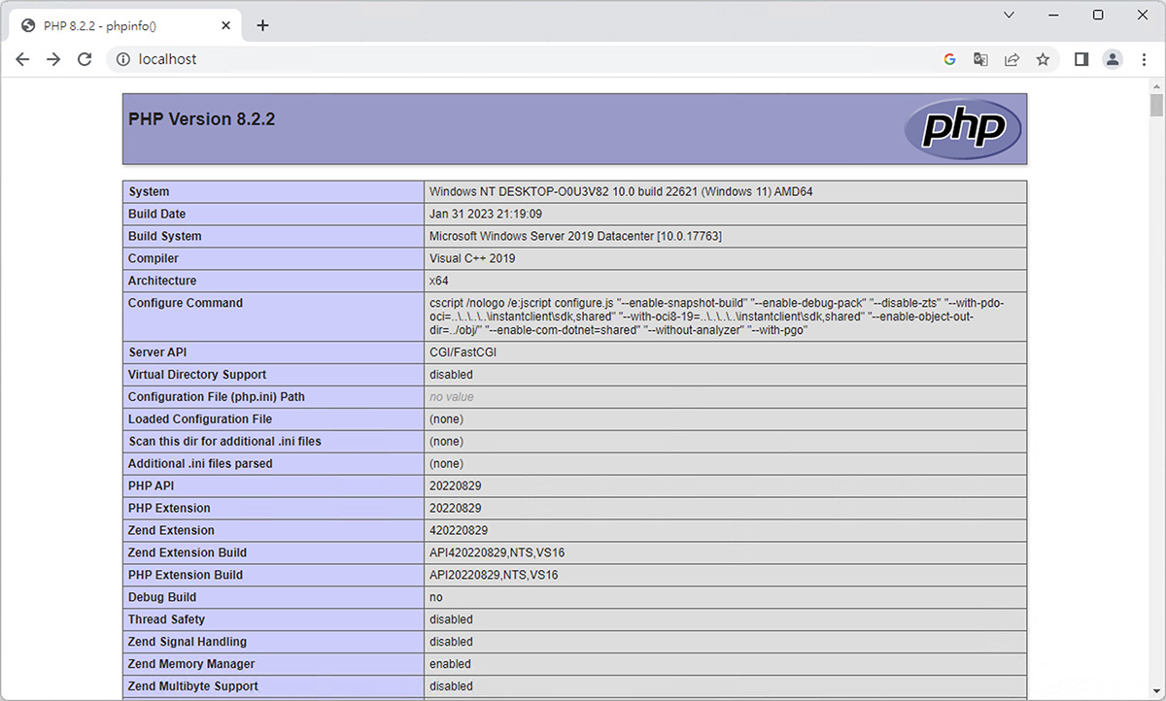Select the 'Thread Safety' label
Viewport: 1166px width, 701px height.
pyautogui.click(x=167, y=620)
